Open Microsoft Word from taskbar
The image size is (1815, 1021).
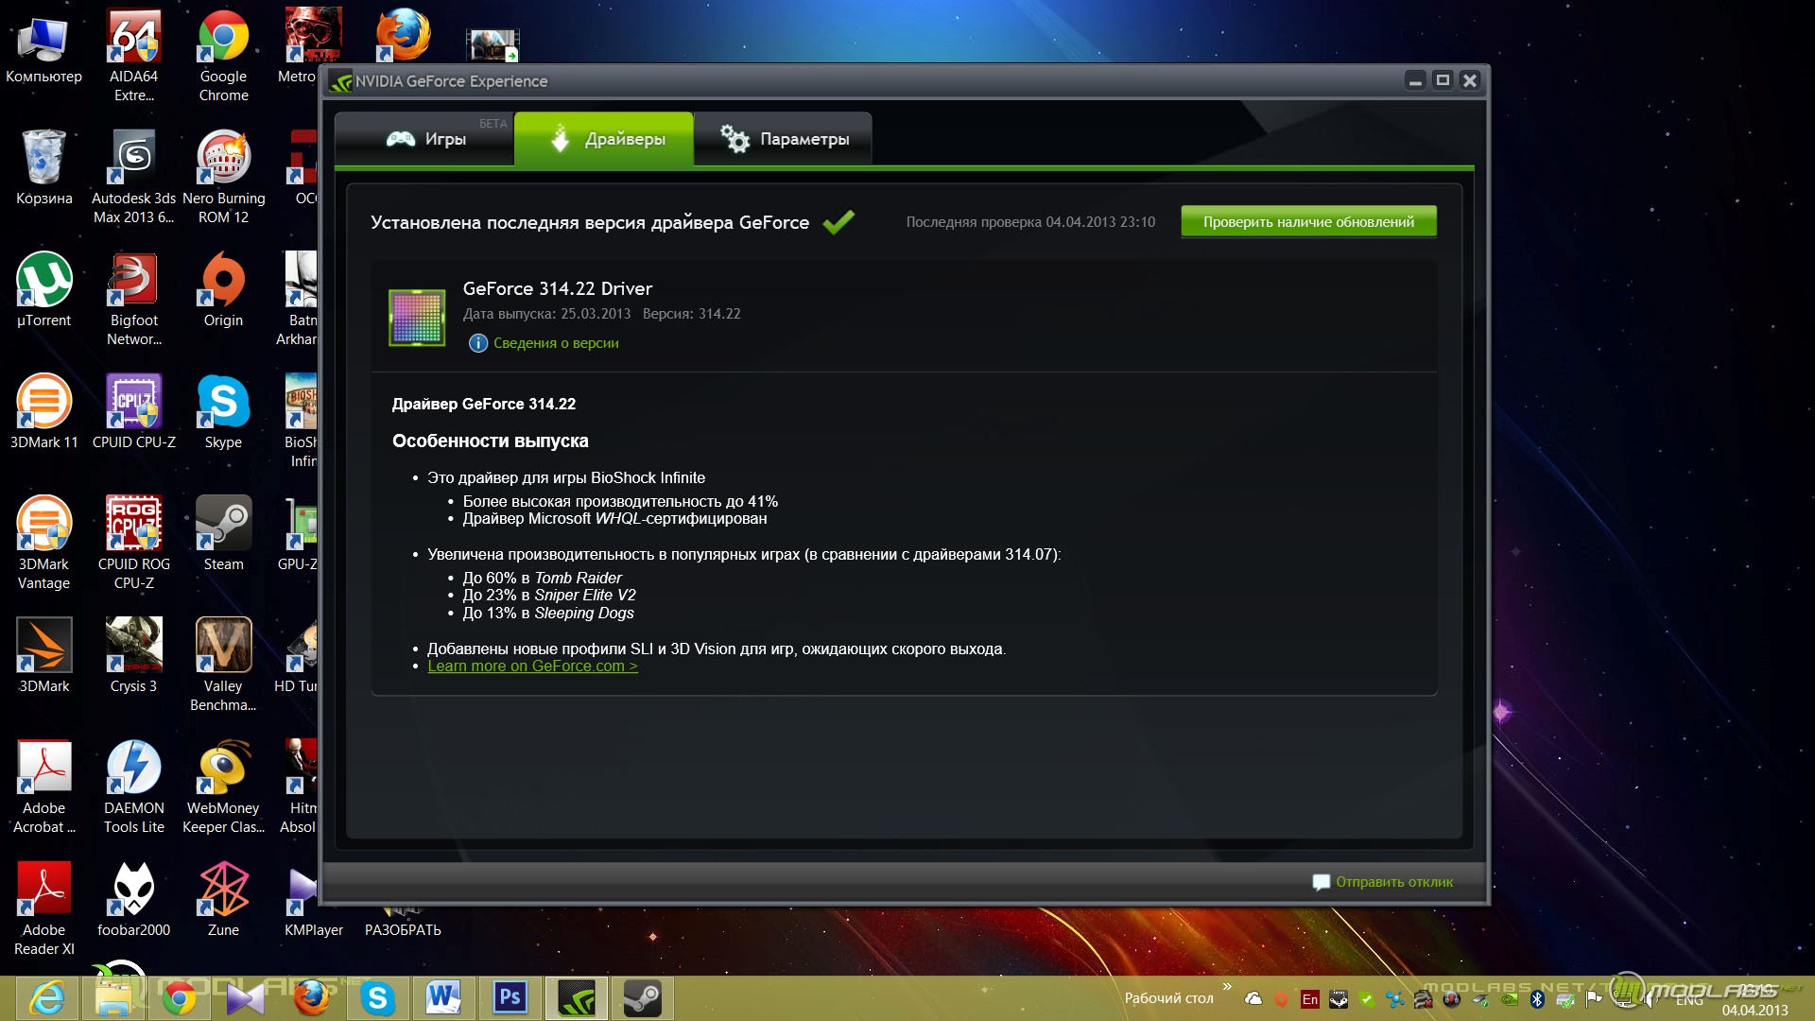(x=443, y=998)
